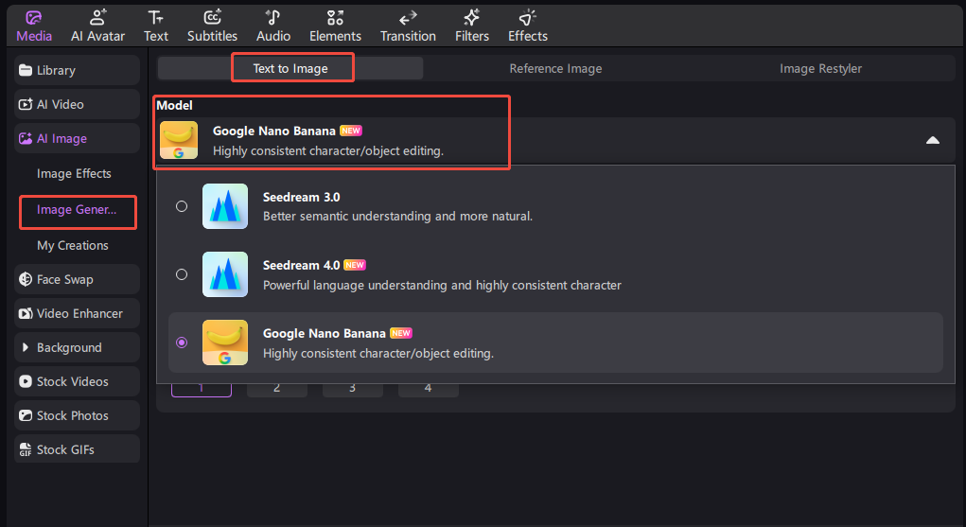Viewport: 966px width, 527px height.
Task: Choose the Seedream 4.0 radio option
Action: point(182,274)
